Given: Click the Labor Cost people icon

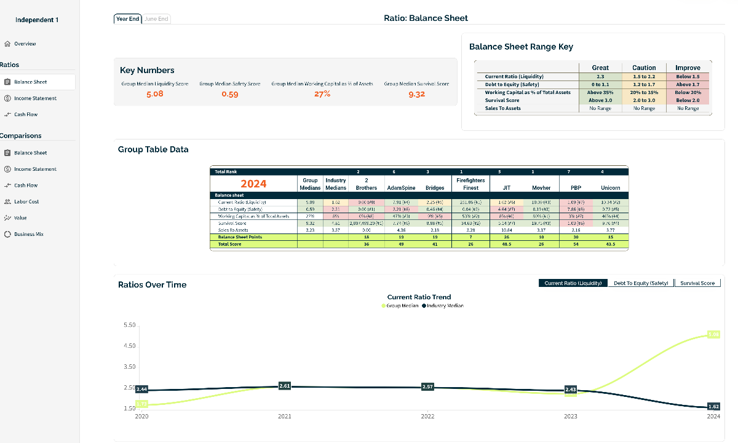Looking at the screenshot, I should (8, 201).
